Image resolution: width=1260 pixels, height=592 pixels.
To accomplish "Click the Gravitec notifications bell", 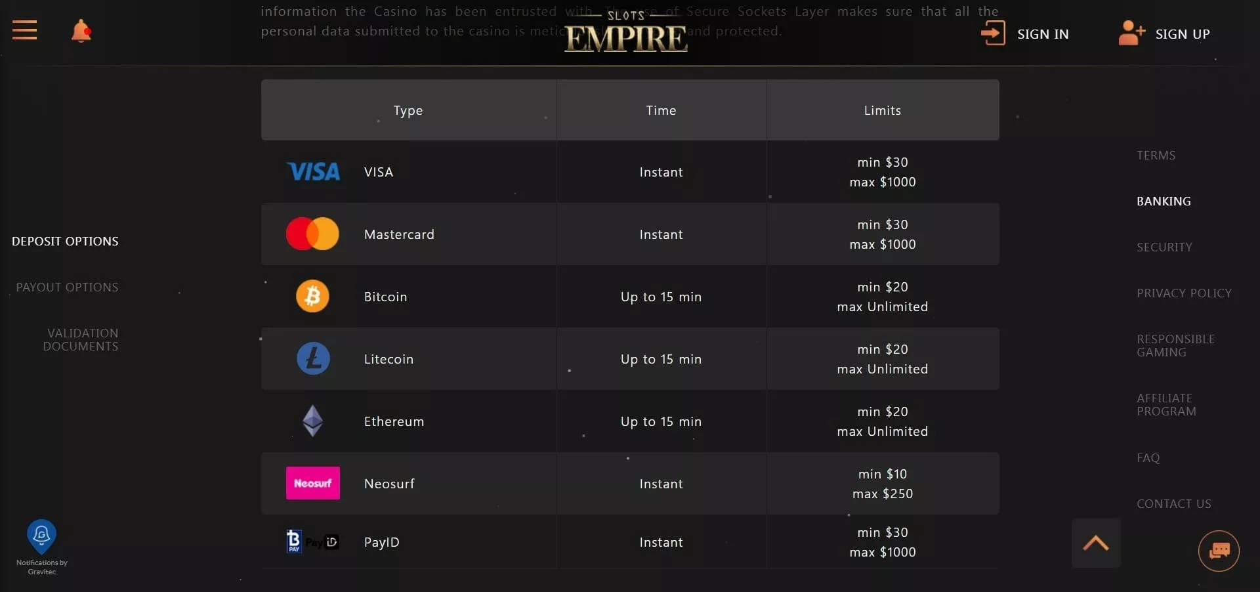I will pos(41,536).
